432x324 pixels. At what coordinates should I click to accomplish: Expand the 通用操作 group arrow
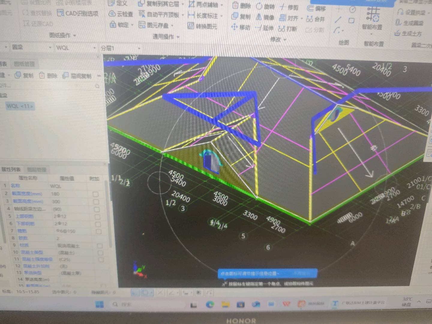point(178,37)
